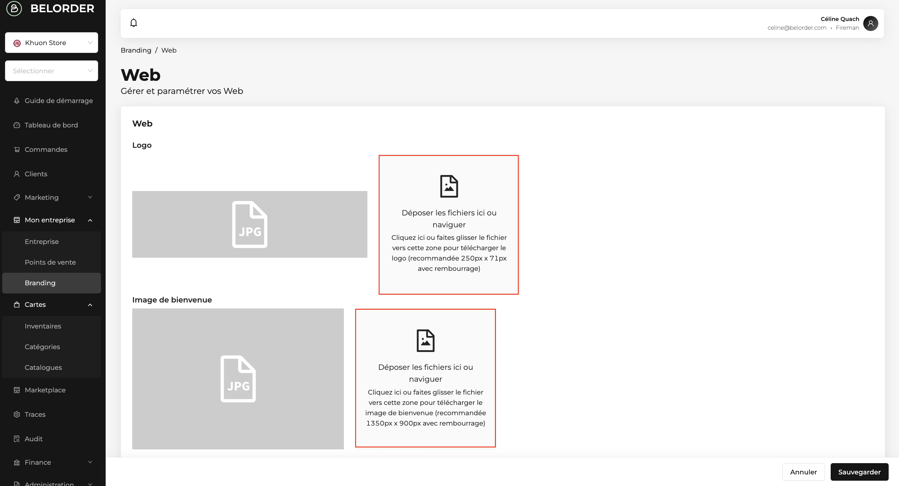This screenshot has width=899, height=486.
Task: Click the Sauvegarder button
Action: 859,472
